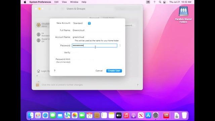
Task: Open Photos from the Dock
Action: coord(75,115)
